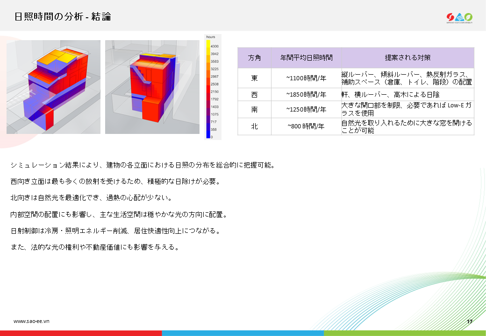Click the page number 17

tap(470, 322)
